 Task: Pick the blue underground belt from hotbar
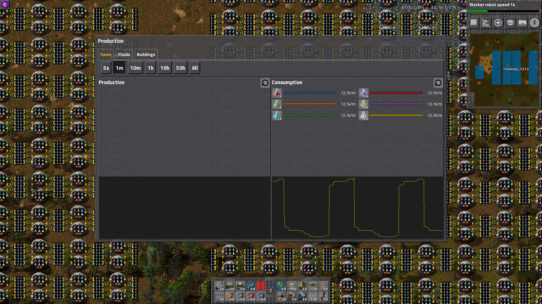219,296
